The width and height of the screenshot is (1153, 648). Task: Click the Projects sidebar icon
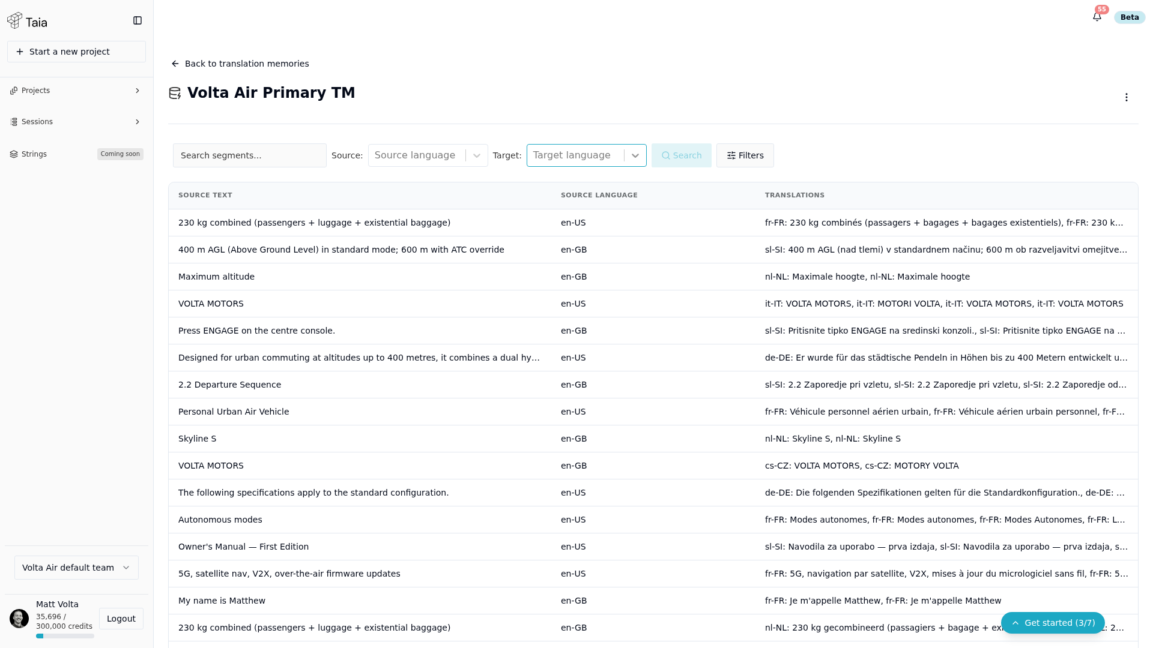pos(14,91)
